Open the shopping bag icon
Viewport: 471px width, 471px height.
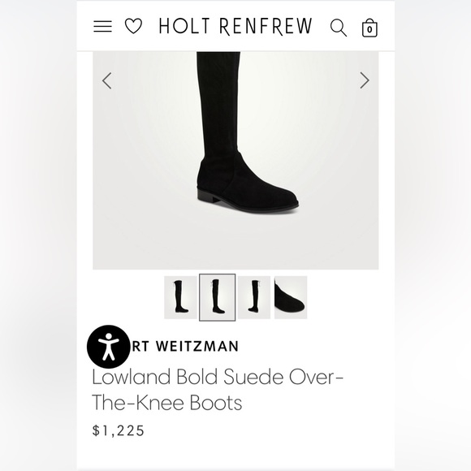(369, 28)
